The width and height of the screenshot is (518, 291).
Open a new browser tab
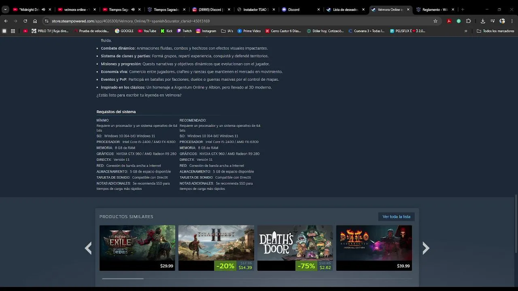463,9
